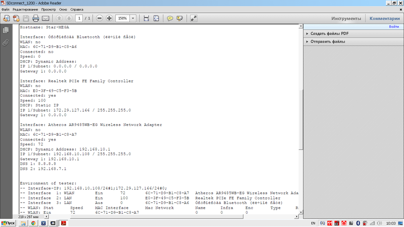Screen dimensions: 404x227
Task: Go to previous page arrow icon
Action: (59, 18)
